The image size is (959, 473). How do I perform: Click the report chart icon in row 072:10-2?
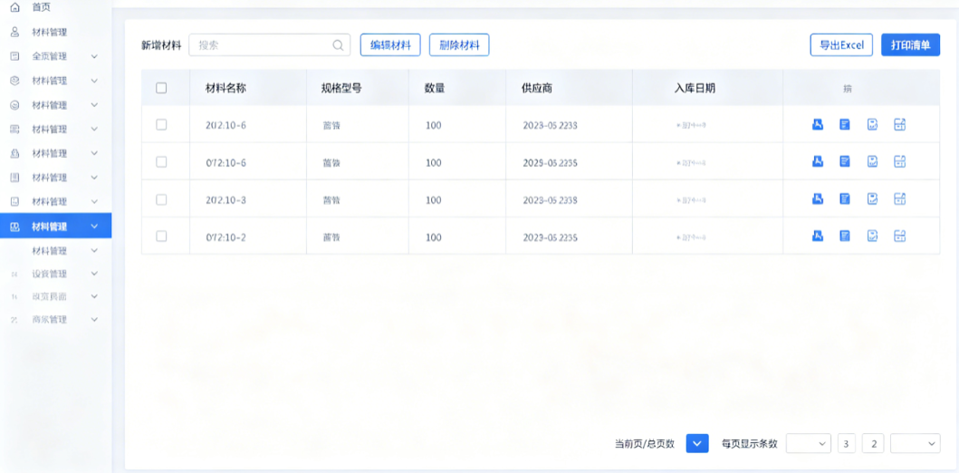tap(873, 236)
